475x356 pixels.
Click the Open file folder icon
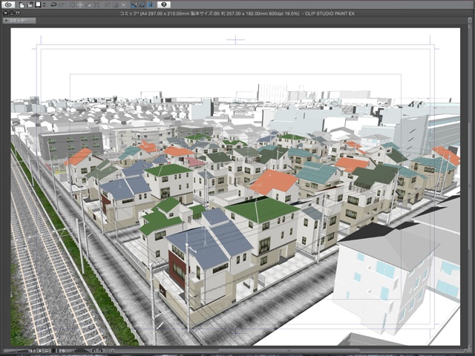pos(30,5)
